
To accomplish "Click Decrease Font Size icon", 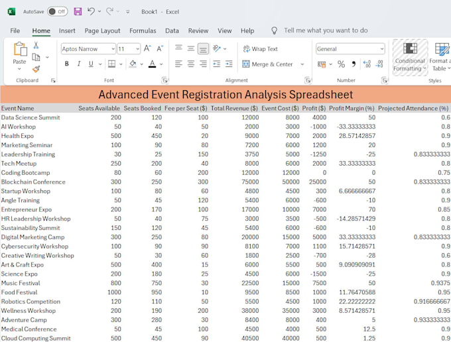I will (160, 48).
